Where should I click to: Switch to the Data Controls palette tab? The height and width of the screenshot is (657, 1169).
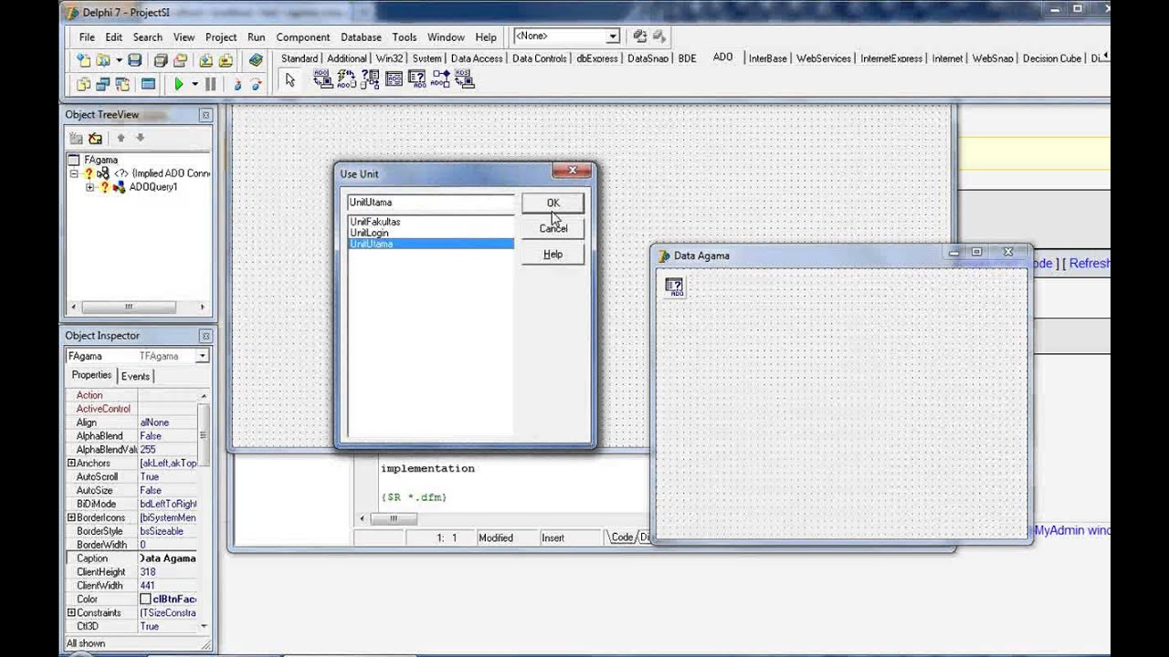pyautogui.click(x=539, y=58)
